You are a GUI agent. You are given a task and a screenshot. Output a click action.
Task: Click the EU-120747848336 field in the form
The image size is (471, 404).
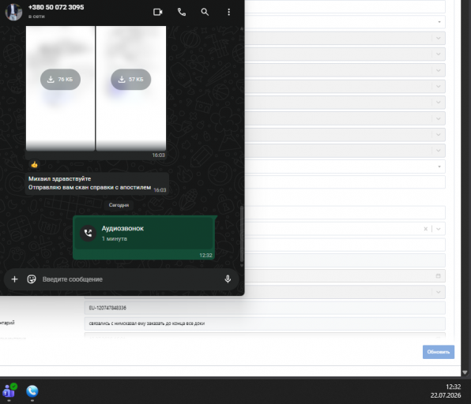click(265, 308)
